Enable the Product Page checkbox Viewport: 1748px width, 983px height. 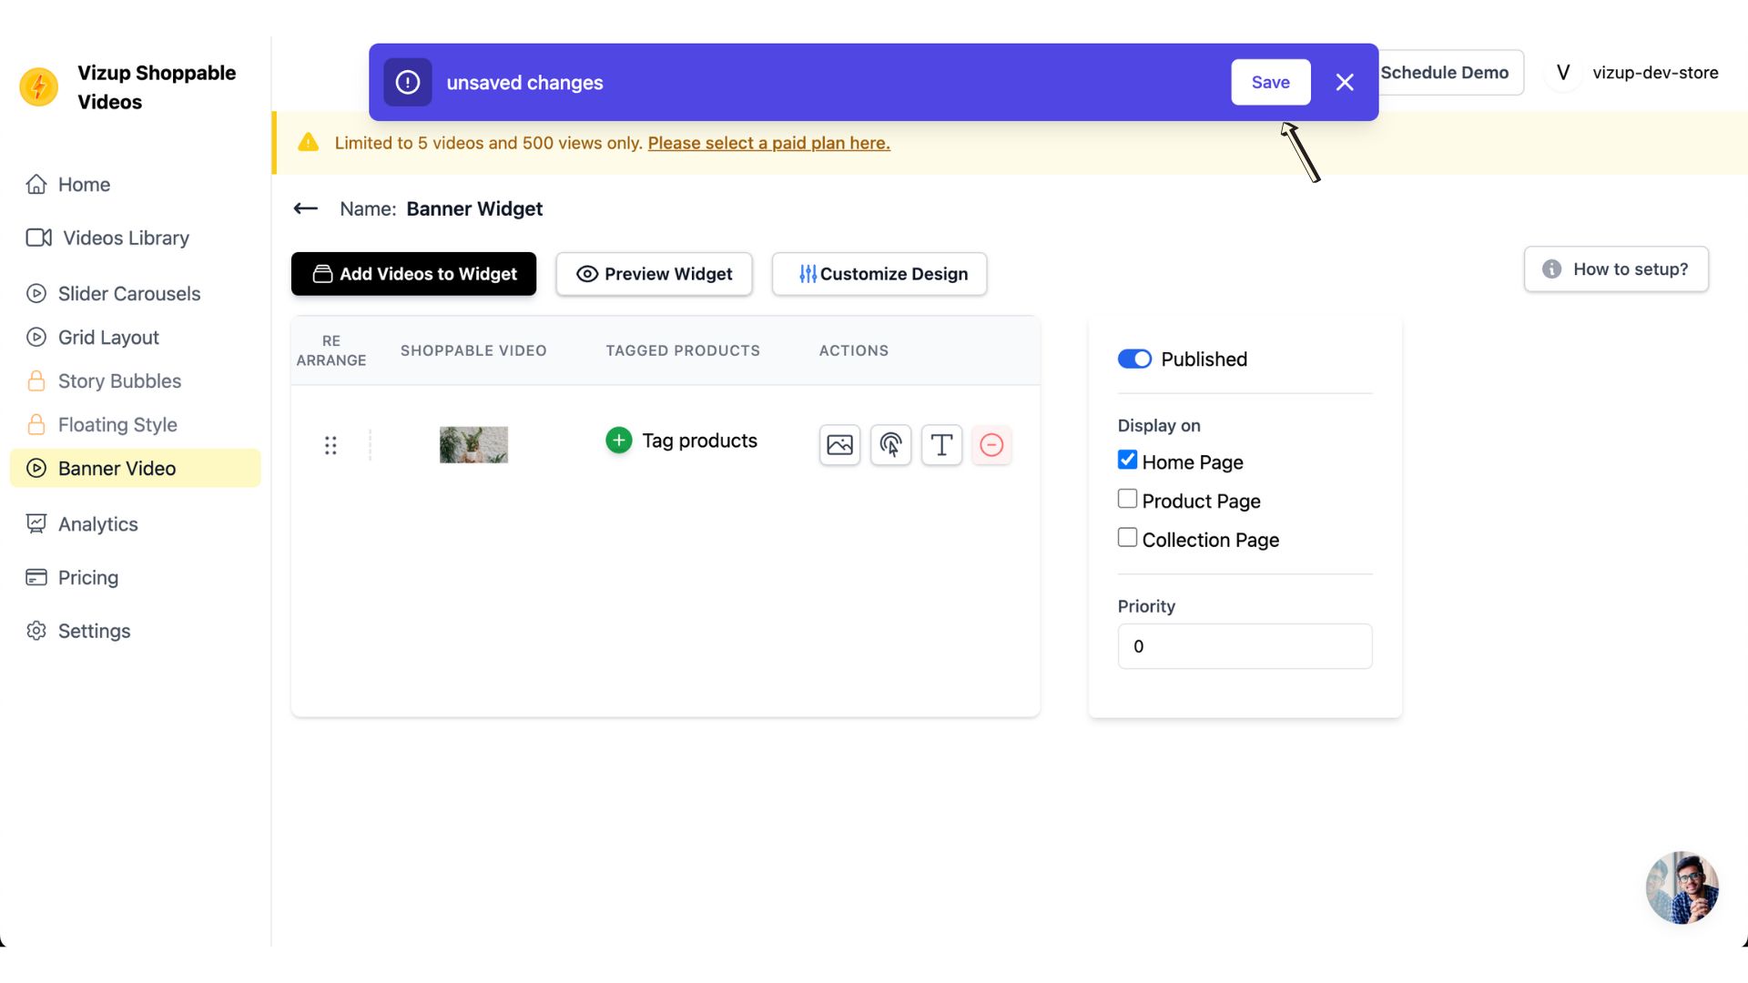[x=1127, y=500]
